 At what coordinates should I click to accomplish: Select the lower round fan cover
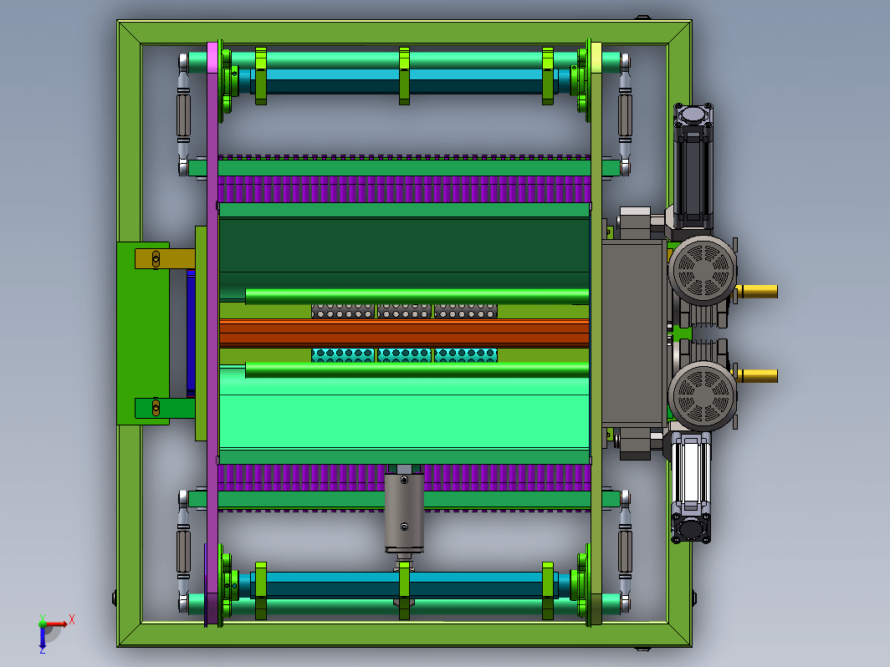[702, 396]
